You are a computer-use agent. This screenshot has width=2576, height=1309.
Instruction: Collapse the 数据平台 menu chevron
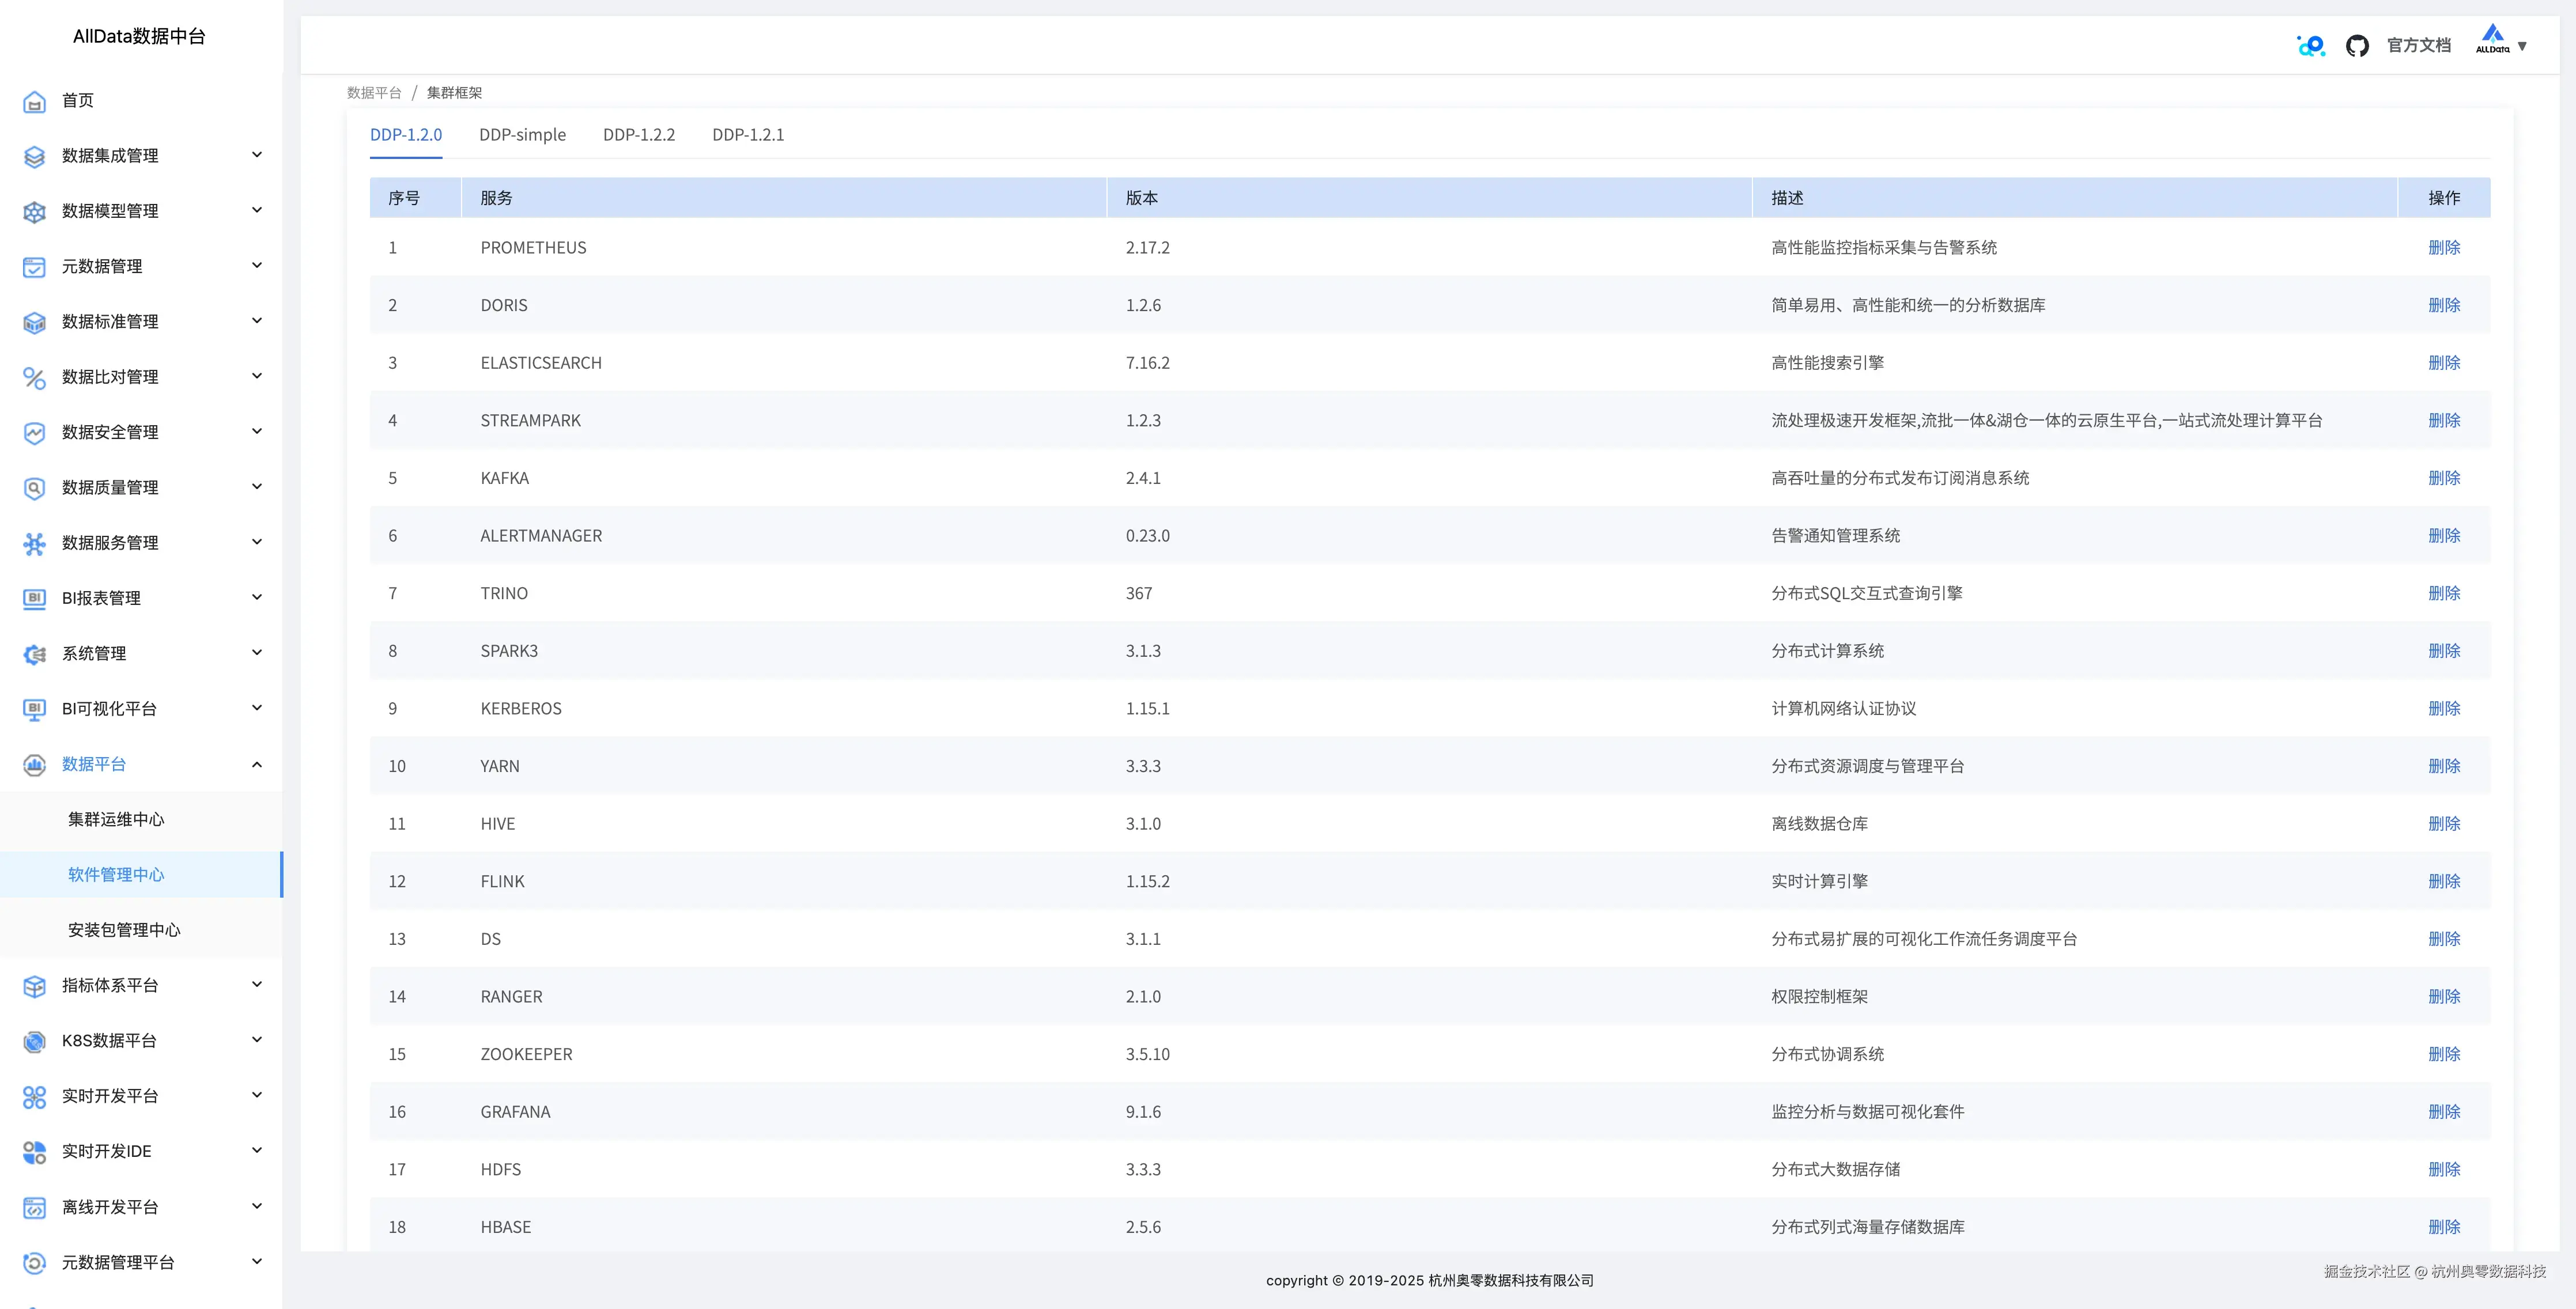click(257, 764)
